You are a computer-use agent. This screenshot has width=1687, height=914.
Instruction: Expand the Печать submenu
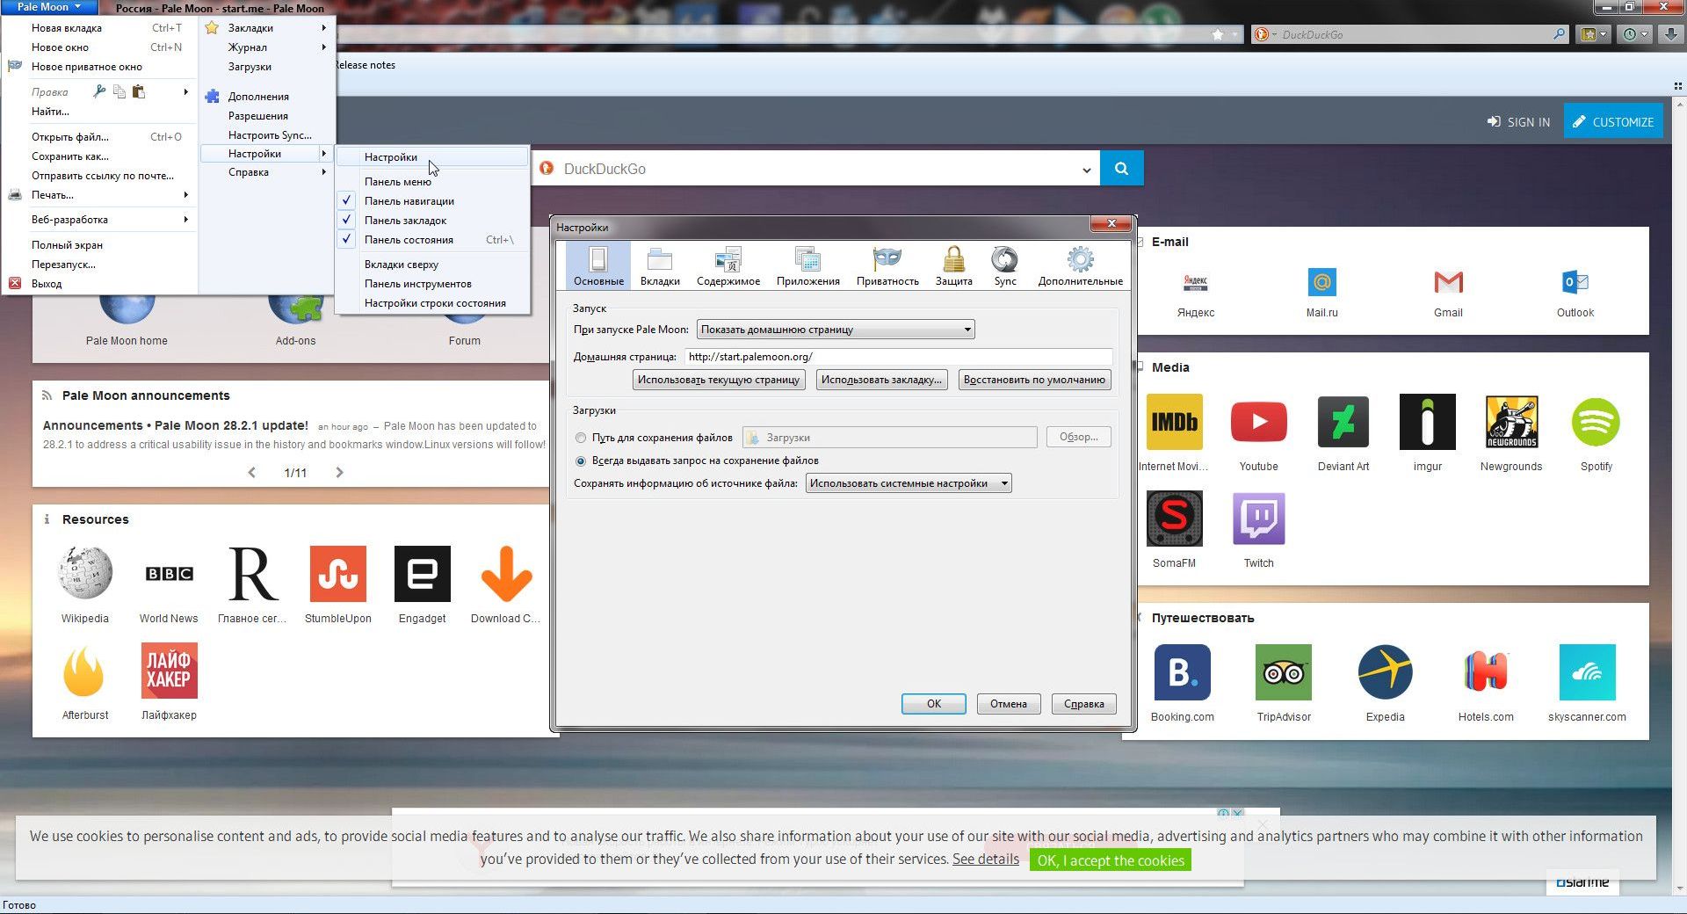click(99, 195)
